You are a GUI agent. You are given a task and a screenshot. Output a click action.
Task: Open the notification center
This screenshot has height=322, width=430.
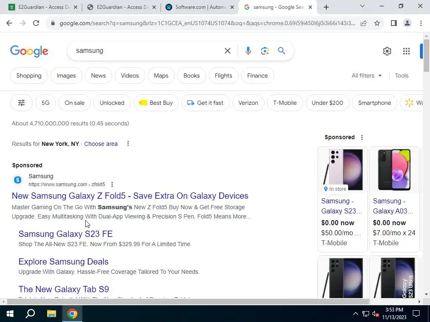click(x=416, y=314)
